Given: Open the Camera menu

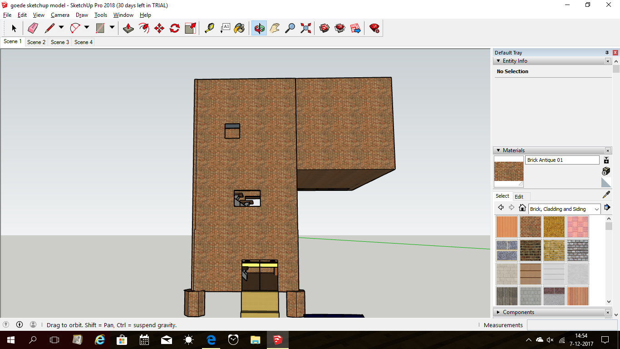Looking at the screenshot, I should coord(60,15).
